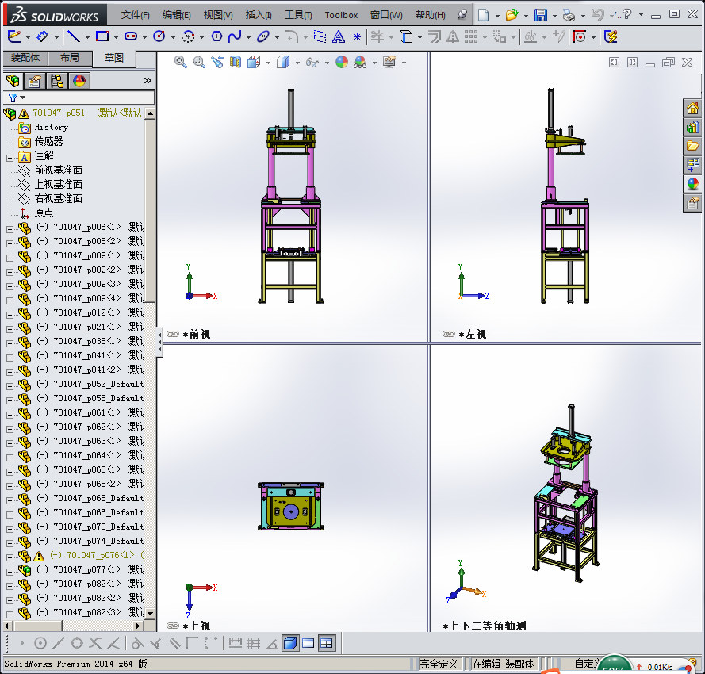Switch to the 布局 tab
The image size is (705, 674).
click(70, 58)
